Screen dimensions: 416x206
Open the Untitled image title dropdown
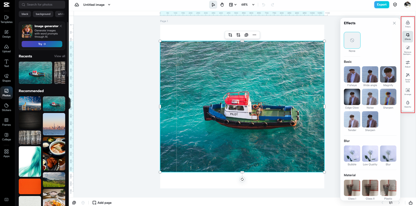97,5
